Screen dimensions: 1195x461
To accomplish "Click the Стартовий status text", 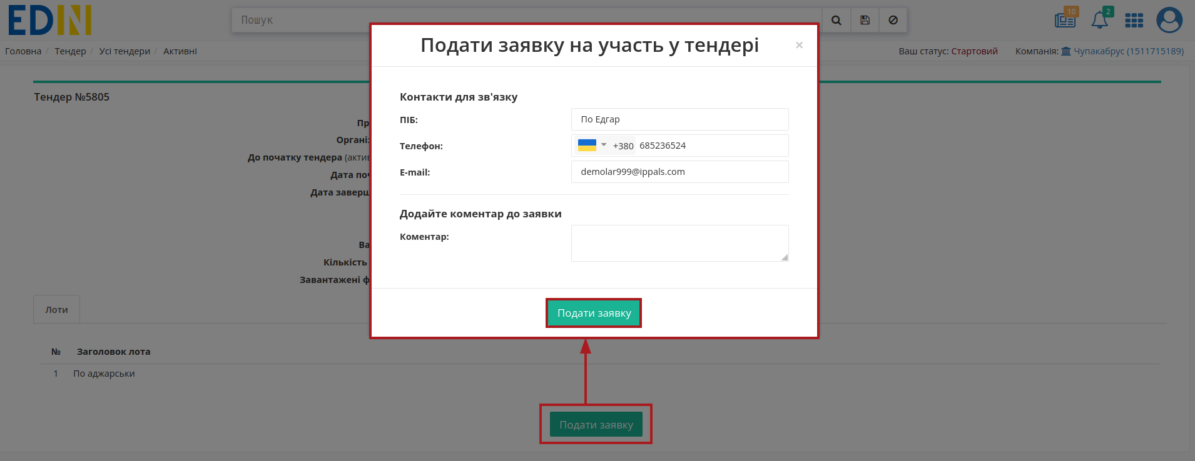I will pyautogui.click(x=974, y=51).
